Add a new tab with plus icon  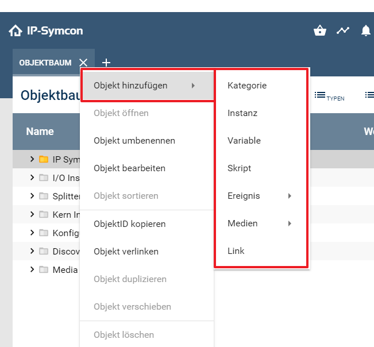tap(106, 63)
